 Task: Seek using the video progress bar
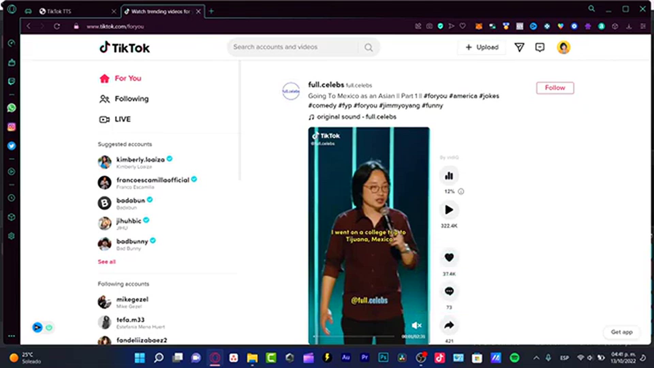point(354,336)
